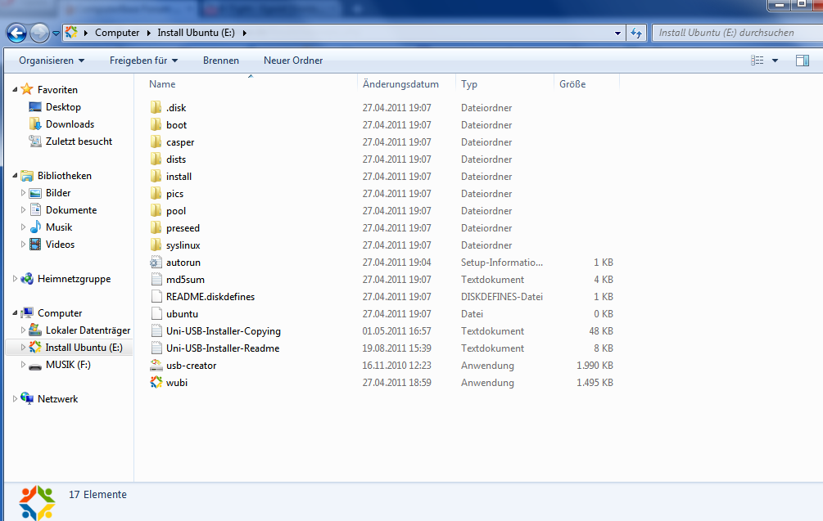Collapse the Favoriten section
This screenshot has height=521, width=823.
click(x=15, y=90)
